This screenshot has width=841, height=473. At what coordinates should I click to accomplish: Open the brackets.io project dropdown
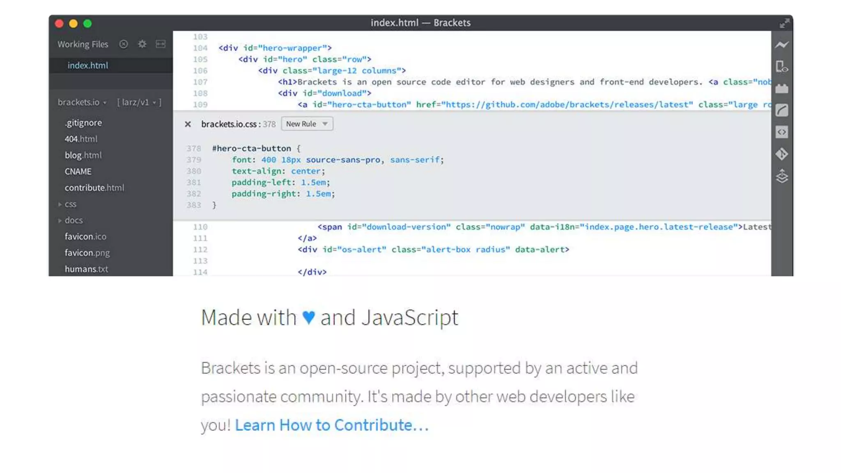[82, 102]
